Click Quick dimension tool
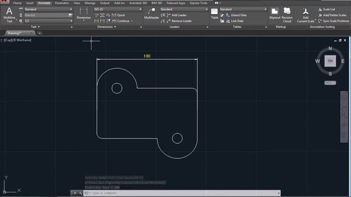The image size is (351, 197). 118,15
